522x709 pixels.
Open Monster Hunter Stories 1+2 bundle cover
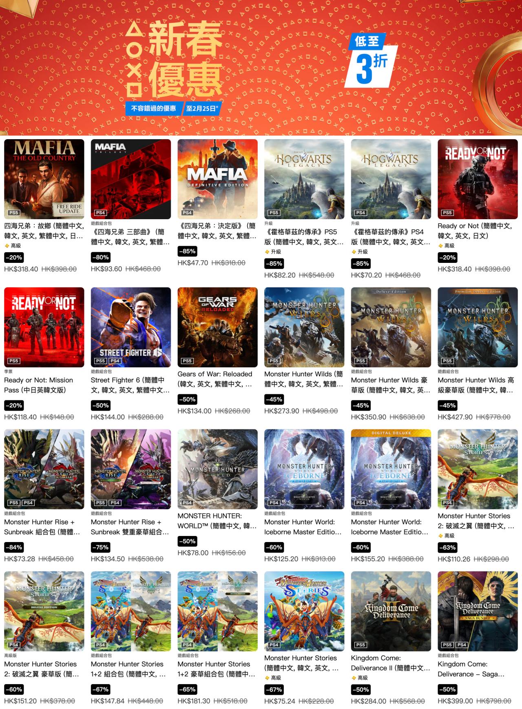point(131,611)
